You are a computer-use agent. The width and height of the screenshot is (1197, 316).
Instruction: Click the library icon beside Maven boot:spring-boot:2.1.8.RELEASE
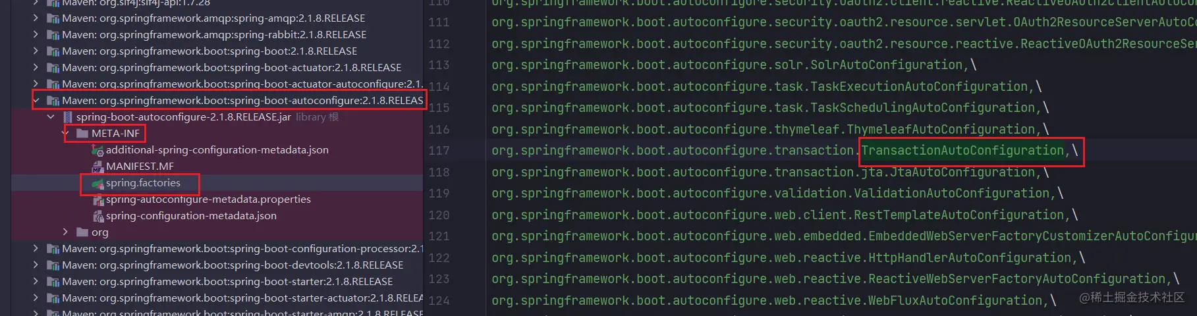tap(53, 51)
